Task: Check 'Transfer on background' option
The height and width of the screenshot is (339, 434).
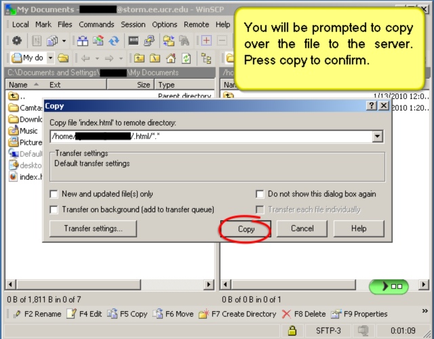Action: click(54, 210)
